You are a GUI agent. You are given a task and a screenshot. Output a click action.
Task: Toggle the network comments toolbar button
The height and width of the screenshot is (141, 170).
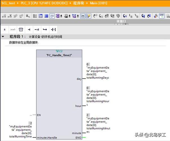[82, 16]
